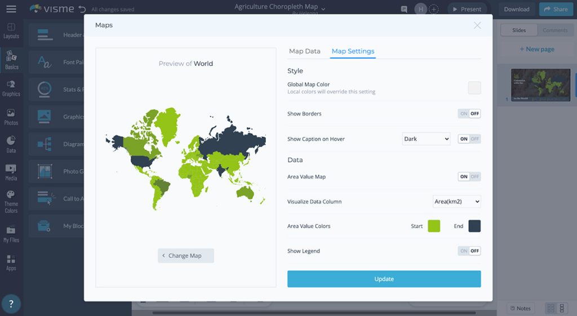Image resolution: width=577 pixels, height=316 pixels.
Task: Open the Dark caption style dropdown
Action: pyautogui.click(x=426, y=139)
